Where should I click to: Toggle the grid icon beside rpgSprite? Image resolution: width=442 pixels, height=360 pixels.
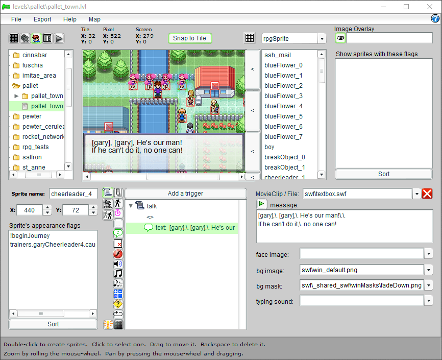[x=250, y=38]
